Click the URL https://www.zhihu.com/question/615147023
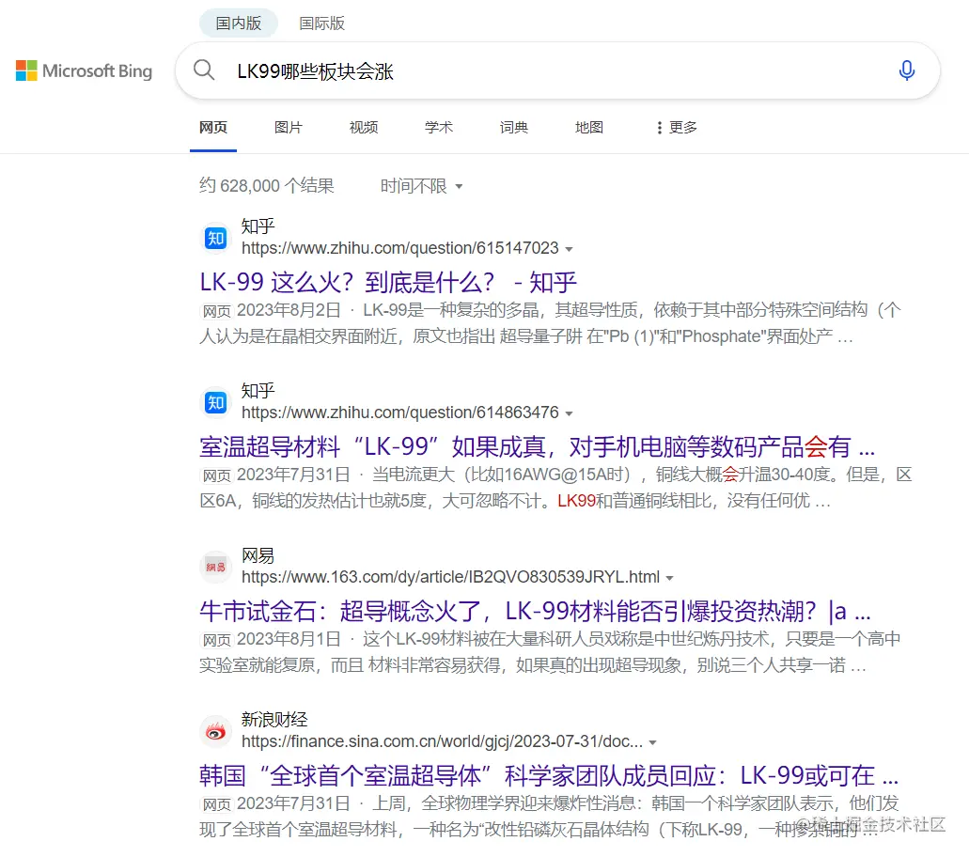Screen dimensions: 969x857 click(399, 248)
